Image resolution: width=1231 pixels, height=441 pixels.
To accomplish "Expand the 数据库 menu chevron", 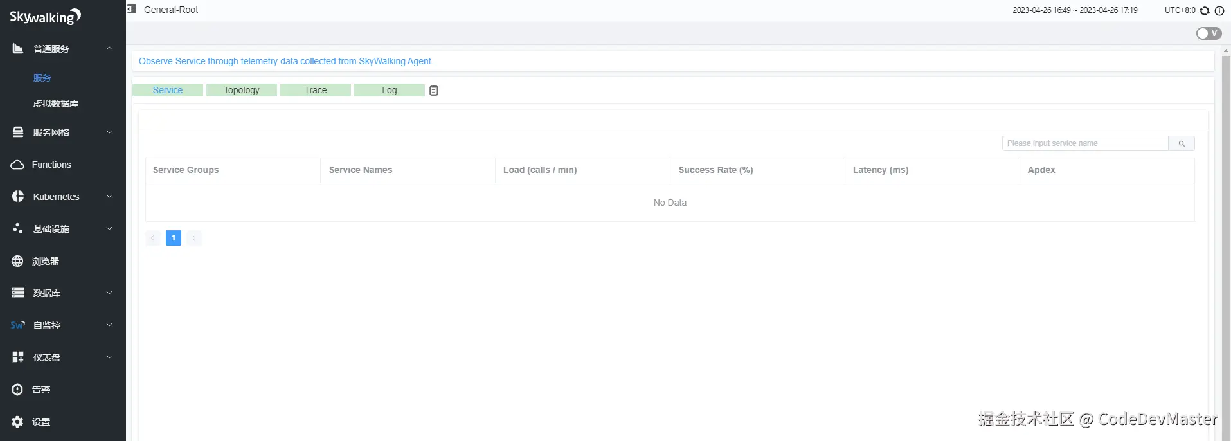I will point(109,293).
